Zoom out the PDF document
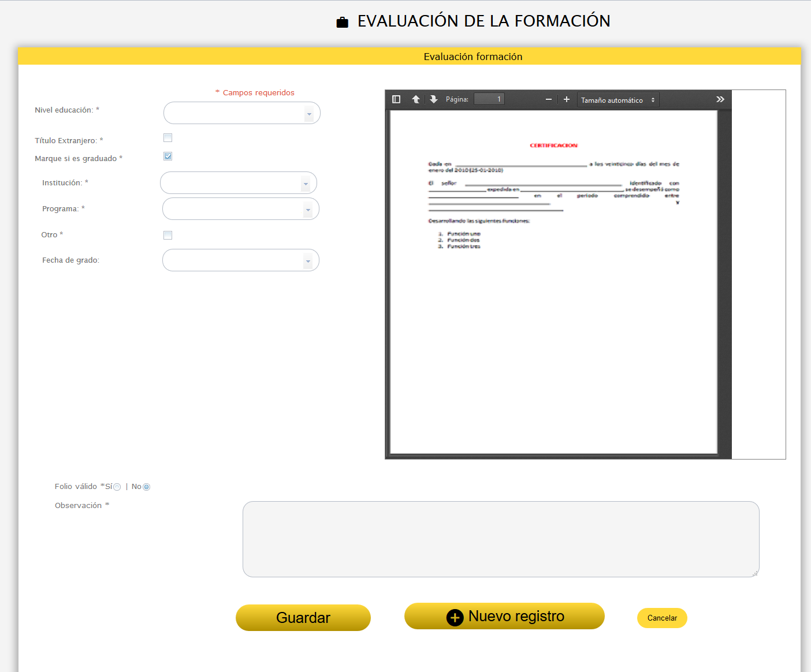This screenshot has width=811, height=672. 549,99
